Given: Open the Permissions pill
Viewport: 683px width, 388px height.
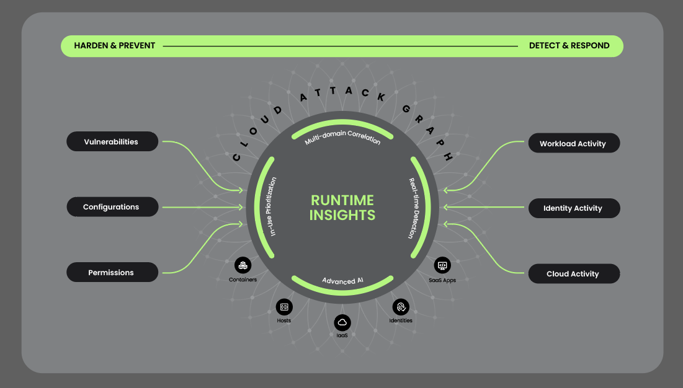Looking at the screenshot, I should 112,273.
